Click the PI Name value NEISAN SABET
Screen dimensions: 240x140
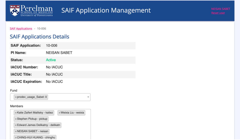(x=59, y=53)
